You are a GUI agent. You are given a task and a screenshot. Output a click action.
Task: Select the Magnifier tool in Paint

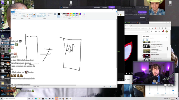(31, 16)
